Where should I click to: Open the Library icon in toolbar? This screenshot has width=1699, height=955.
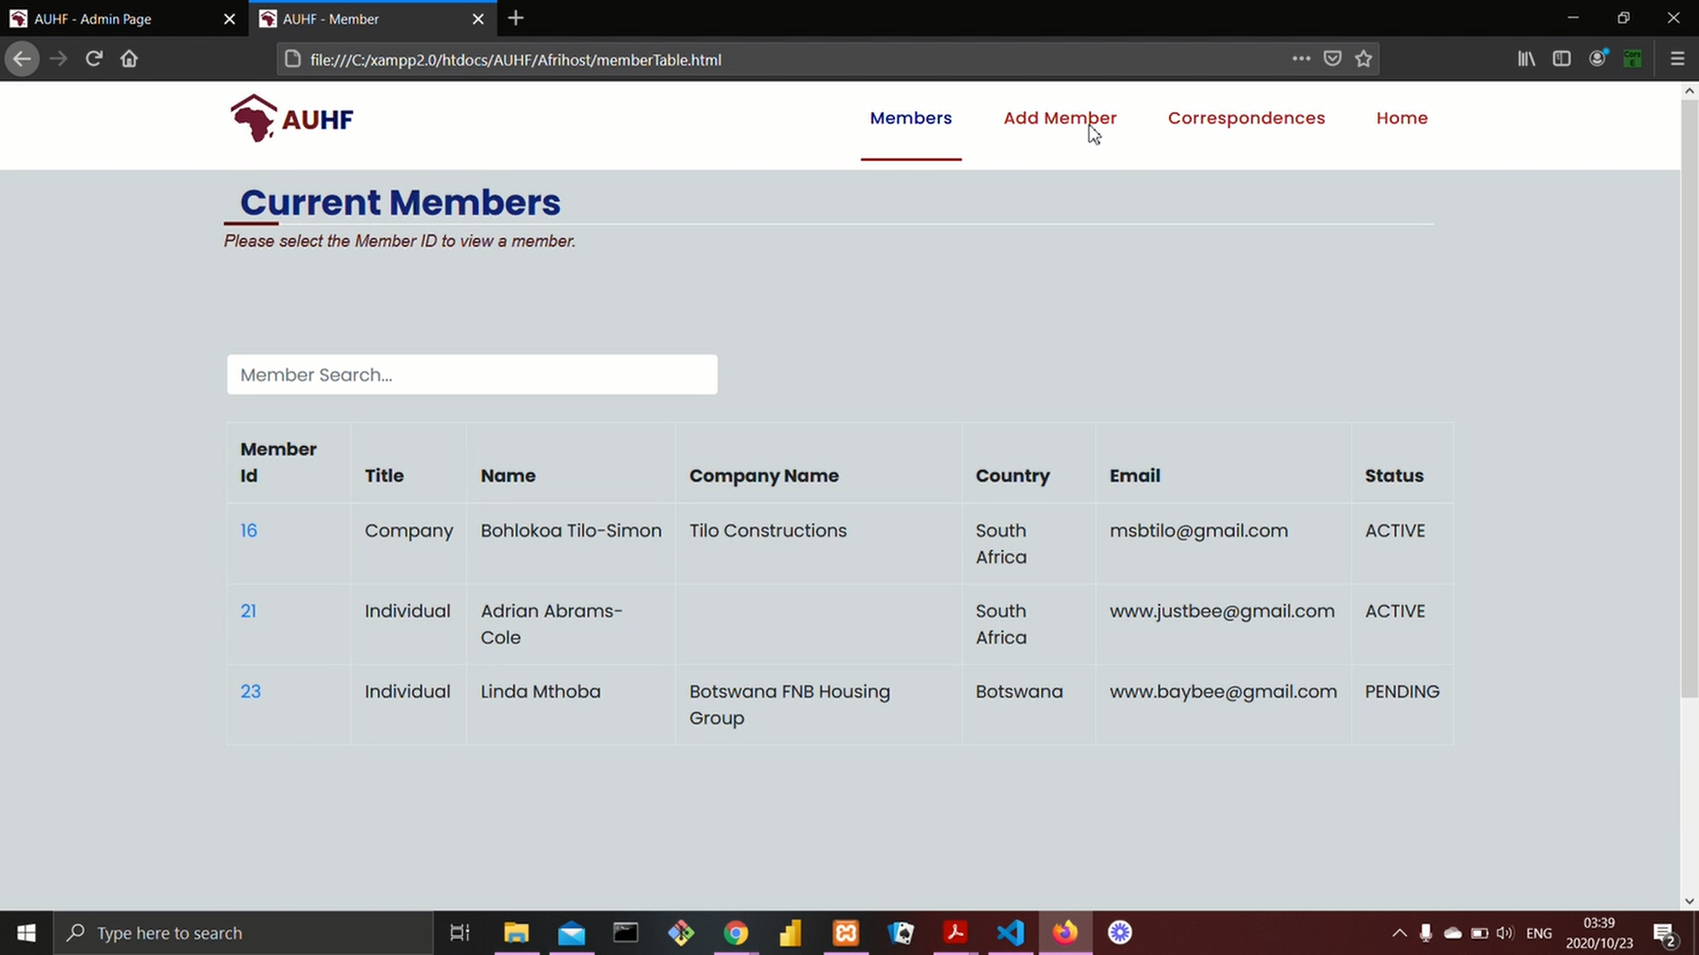click(x=1526, y=59)
